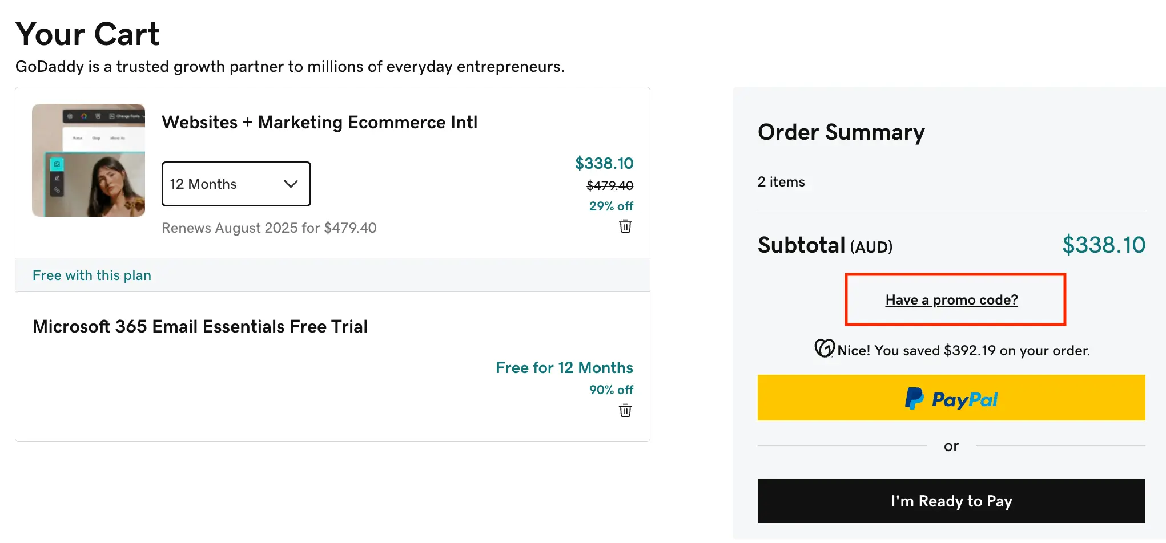Click the struck-through $479.40 original price
1166x543 pixels.
point(610,185)
